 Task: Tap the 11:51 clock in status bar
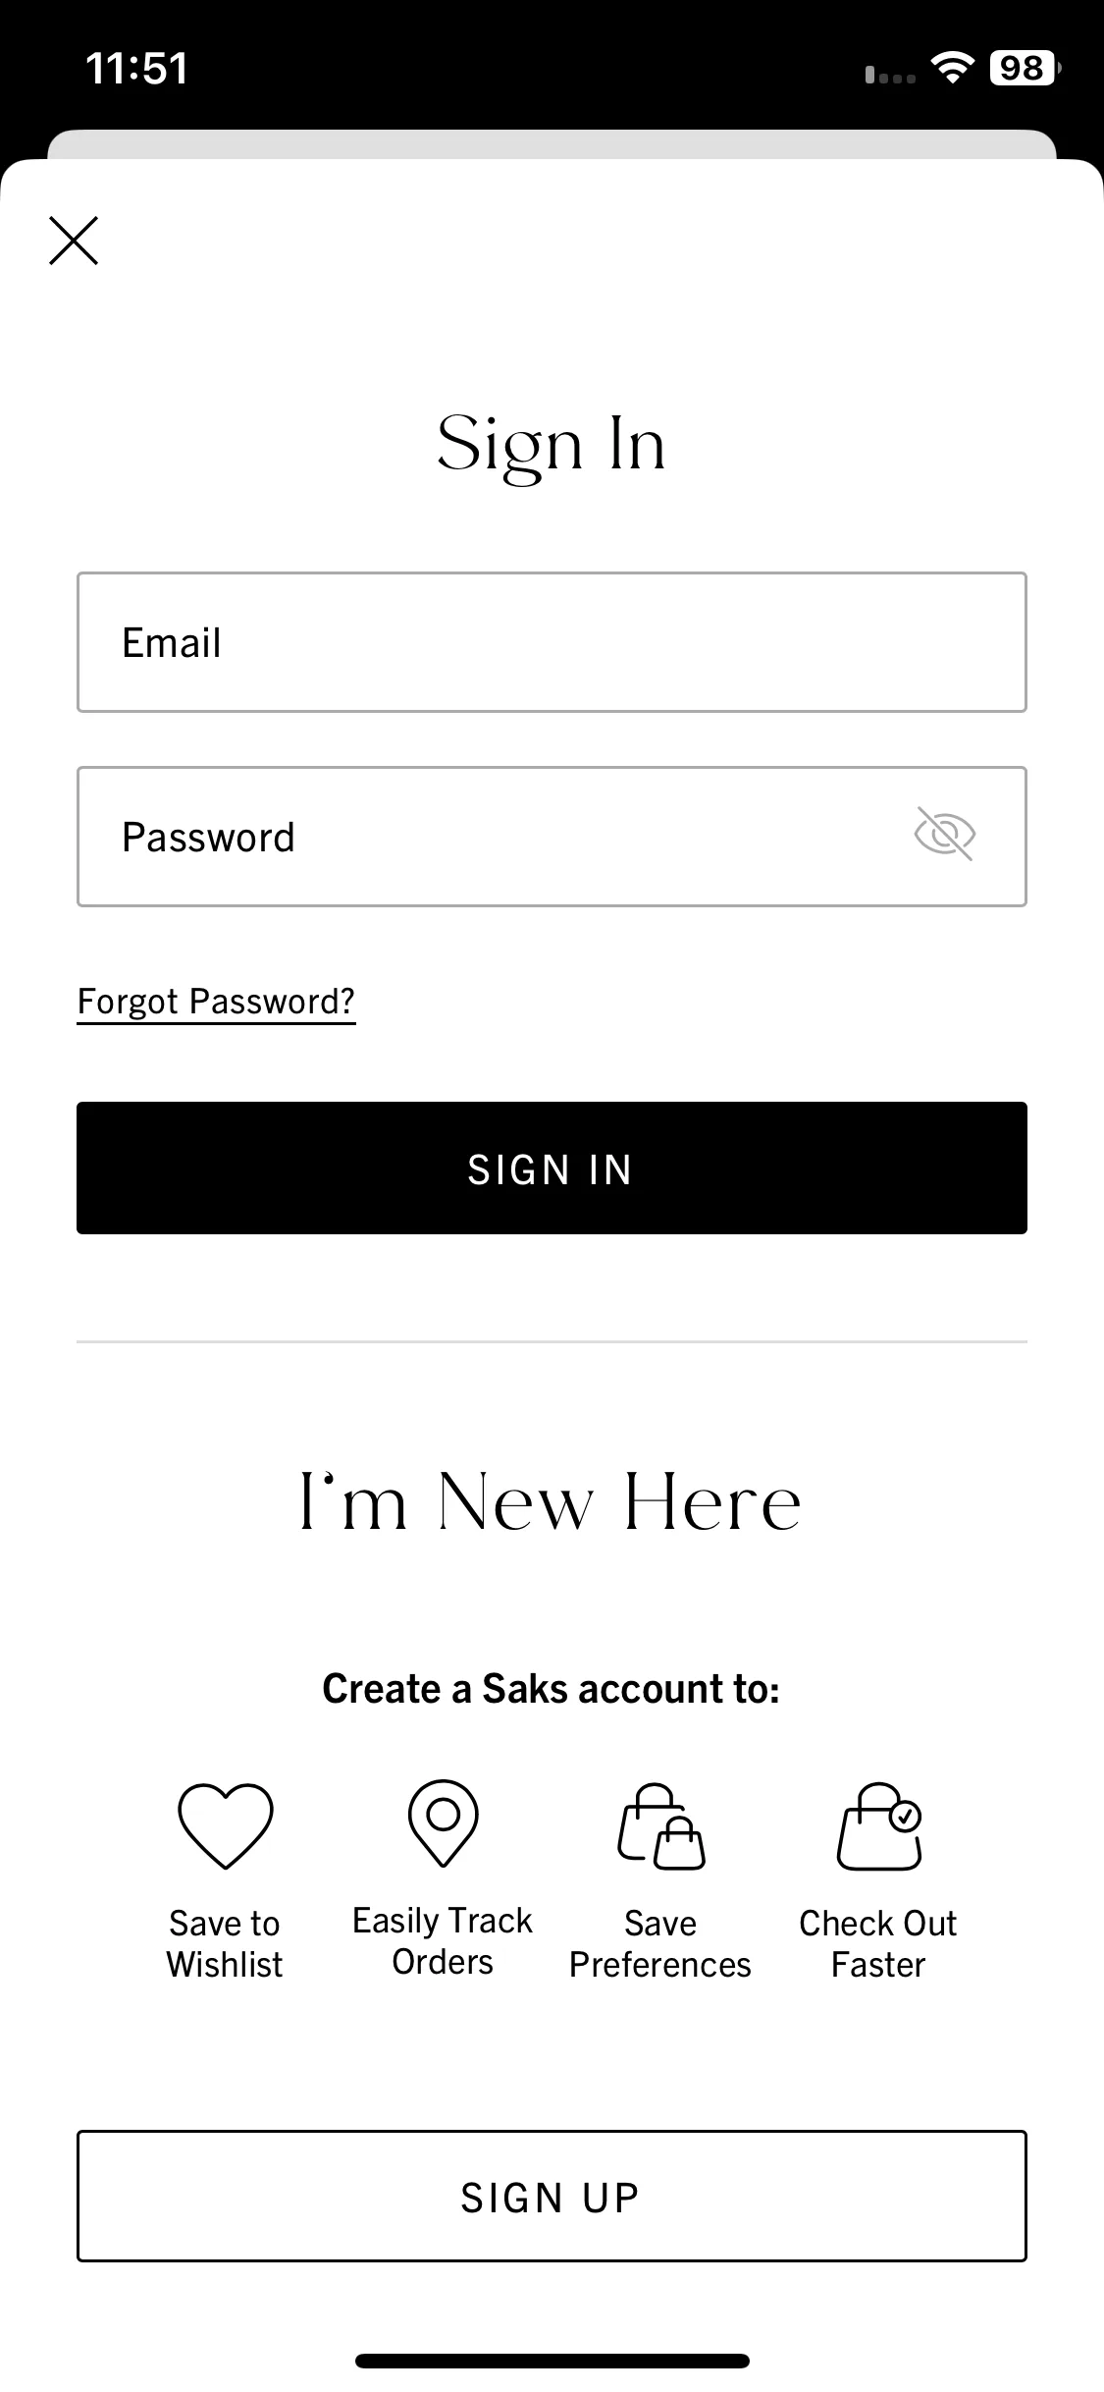tap(136, 69)
